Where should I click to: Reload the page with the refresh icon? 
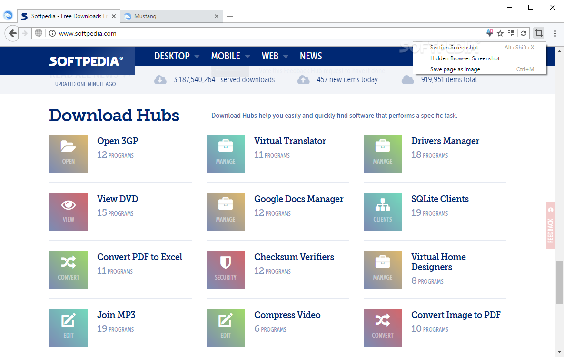coord(524,33)
